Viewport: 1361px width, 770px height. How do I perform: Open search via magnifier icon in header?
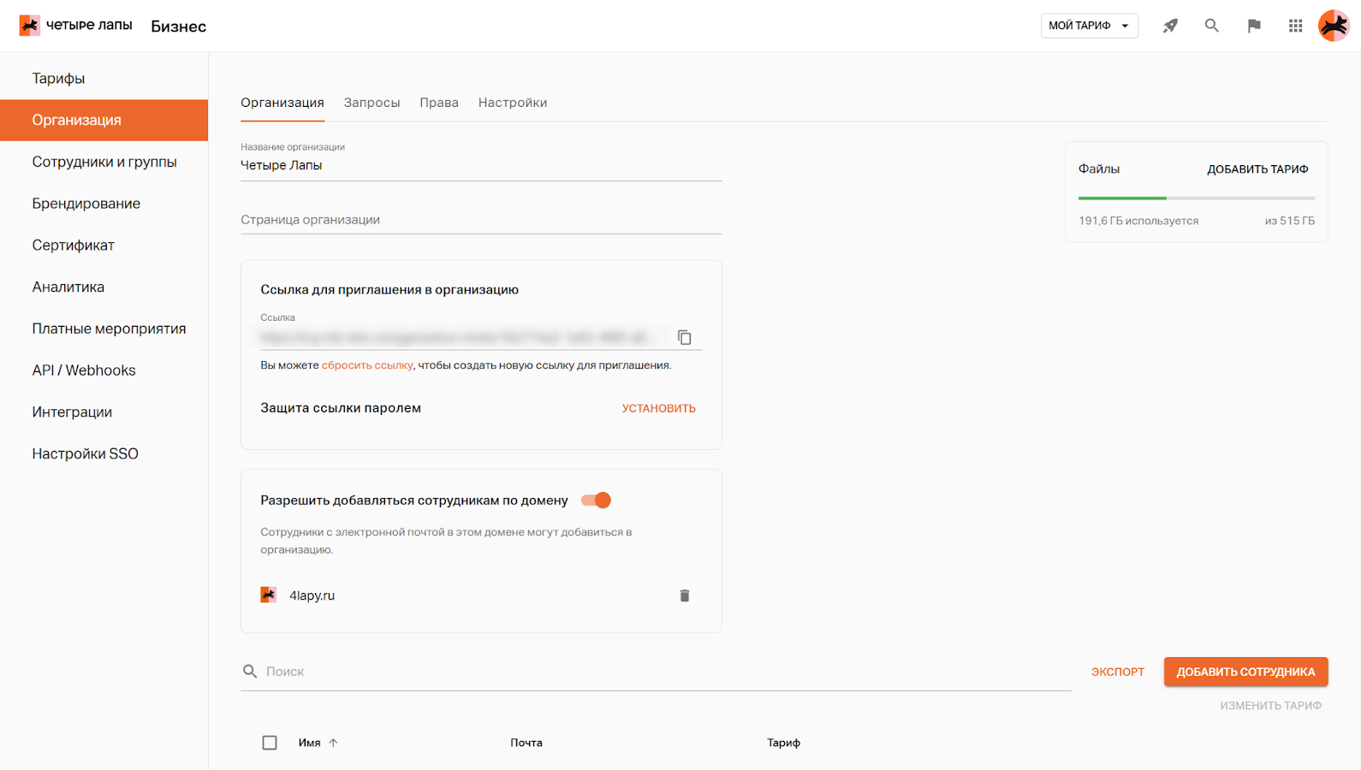pos(1212,26)
